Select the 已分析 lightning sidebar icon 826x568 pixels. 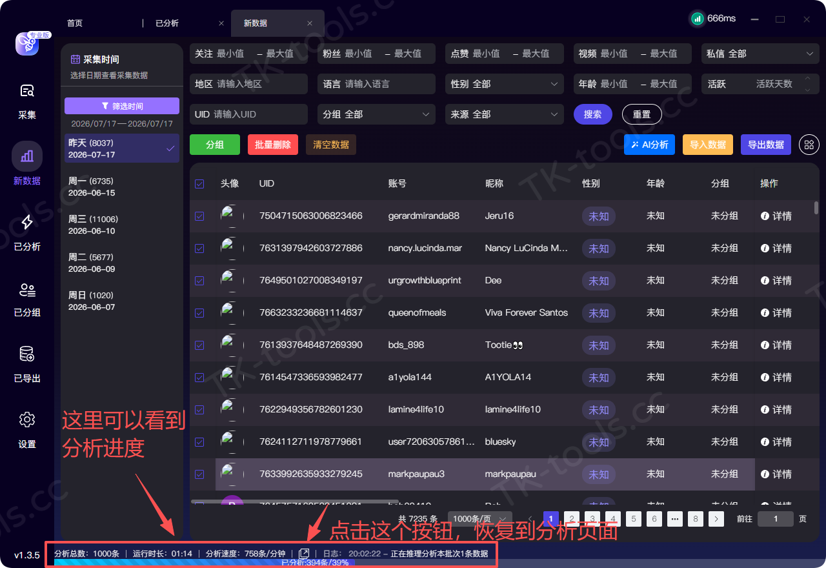point(27,222)
